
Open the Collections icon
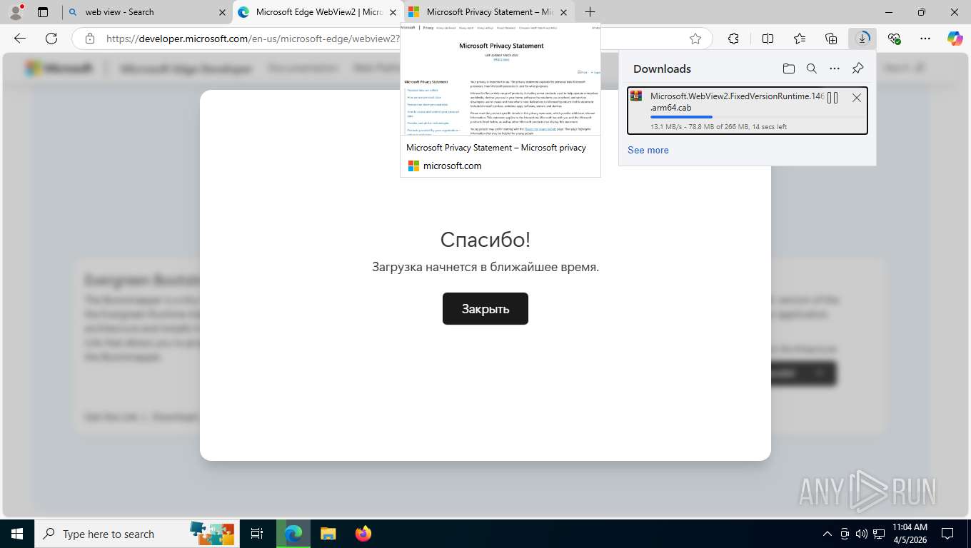click(x=831, y=39)
